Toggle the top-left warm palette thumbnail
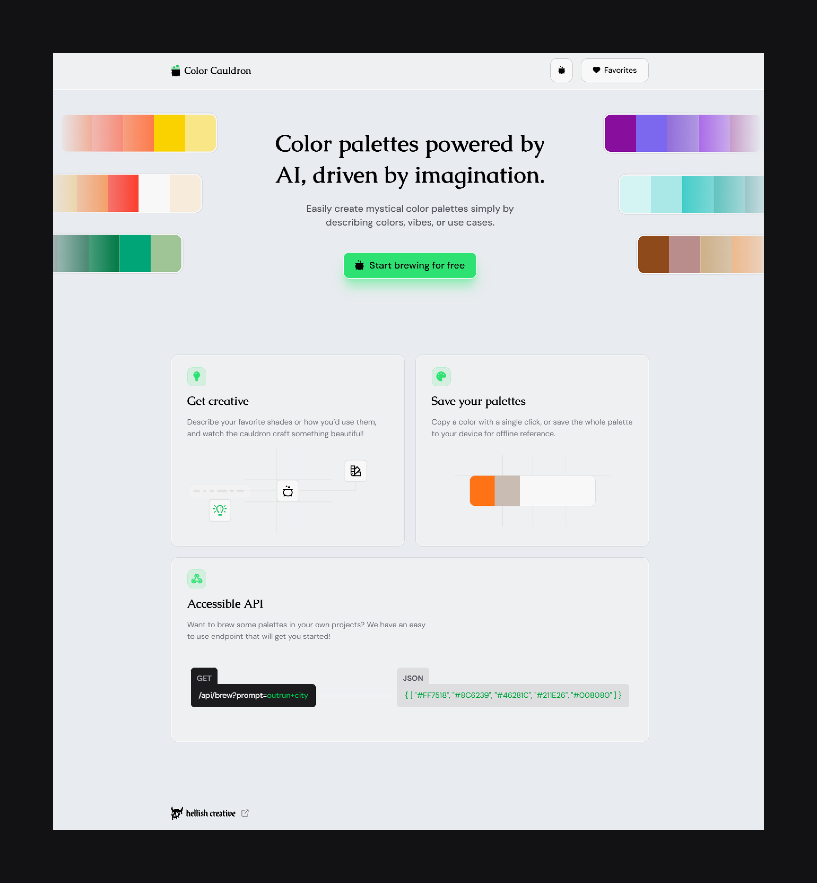The image size is (817, 883). click(x=139, y=132)
